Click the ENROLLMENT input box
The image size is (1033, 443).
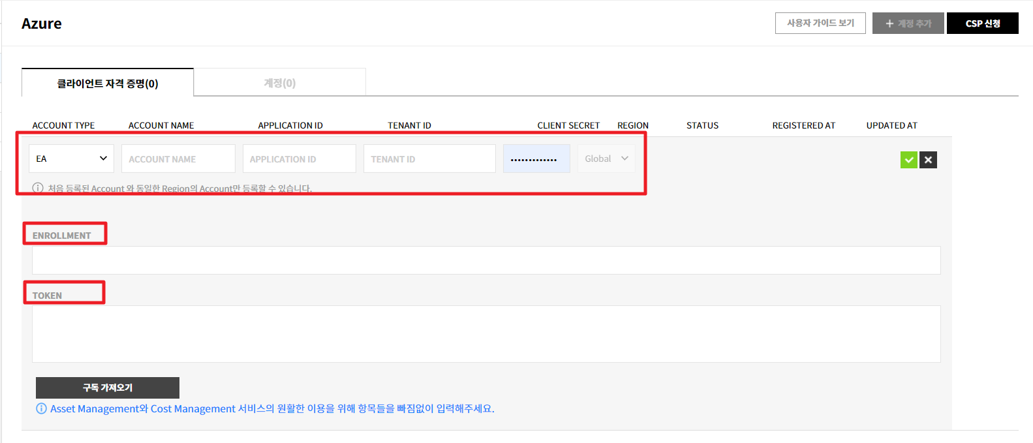click(486, 260)
